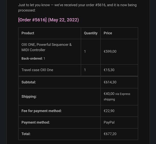Select the €677,20 total amount
This screenshot has width=156, height=144.
point(110,134)
